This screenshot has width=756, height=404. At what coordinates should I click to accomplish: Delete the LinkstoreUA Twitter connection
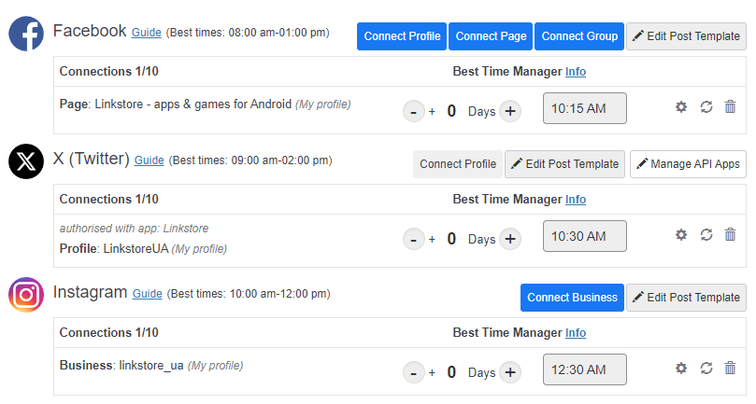(x=731, y=235)
